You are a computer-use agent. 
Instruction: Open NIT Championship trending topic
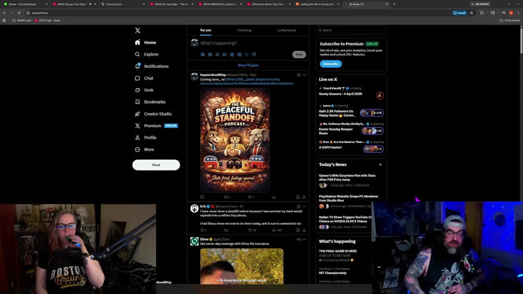(x=333, y=273)
